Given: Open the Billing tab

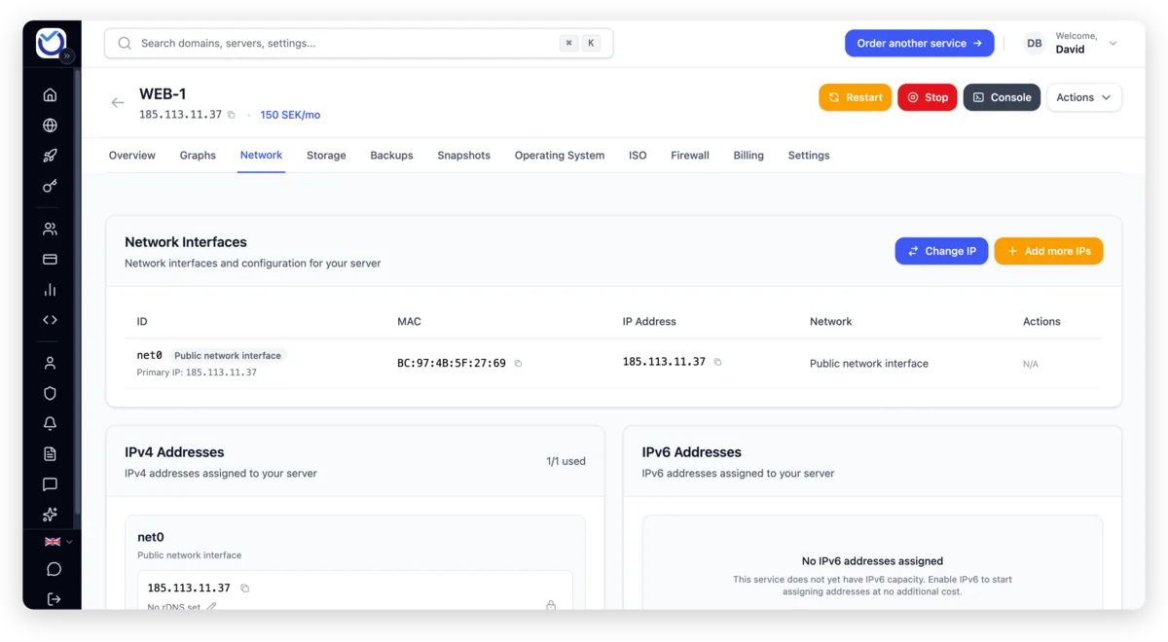Looking at the screenshot, I should pos(748,156).
